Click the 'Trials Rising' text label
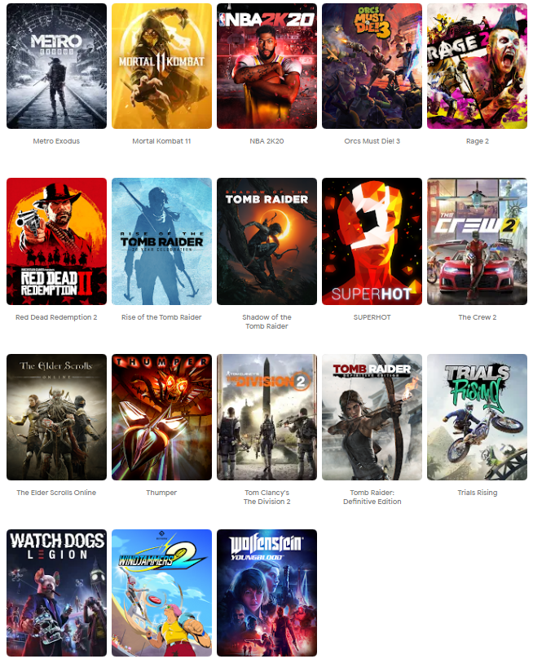533x659 pixels. (477, 493)
